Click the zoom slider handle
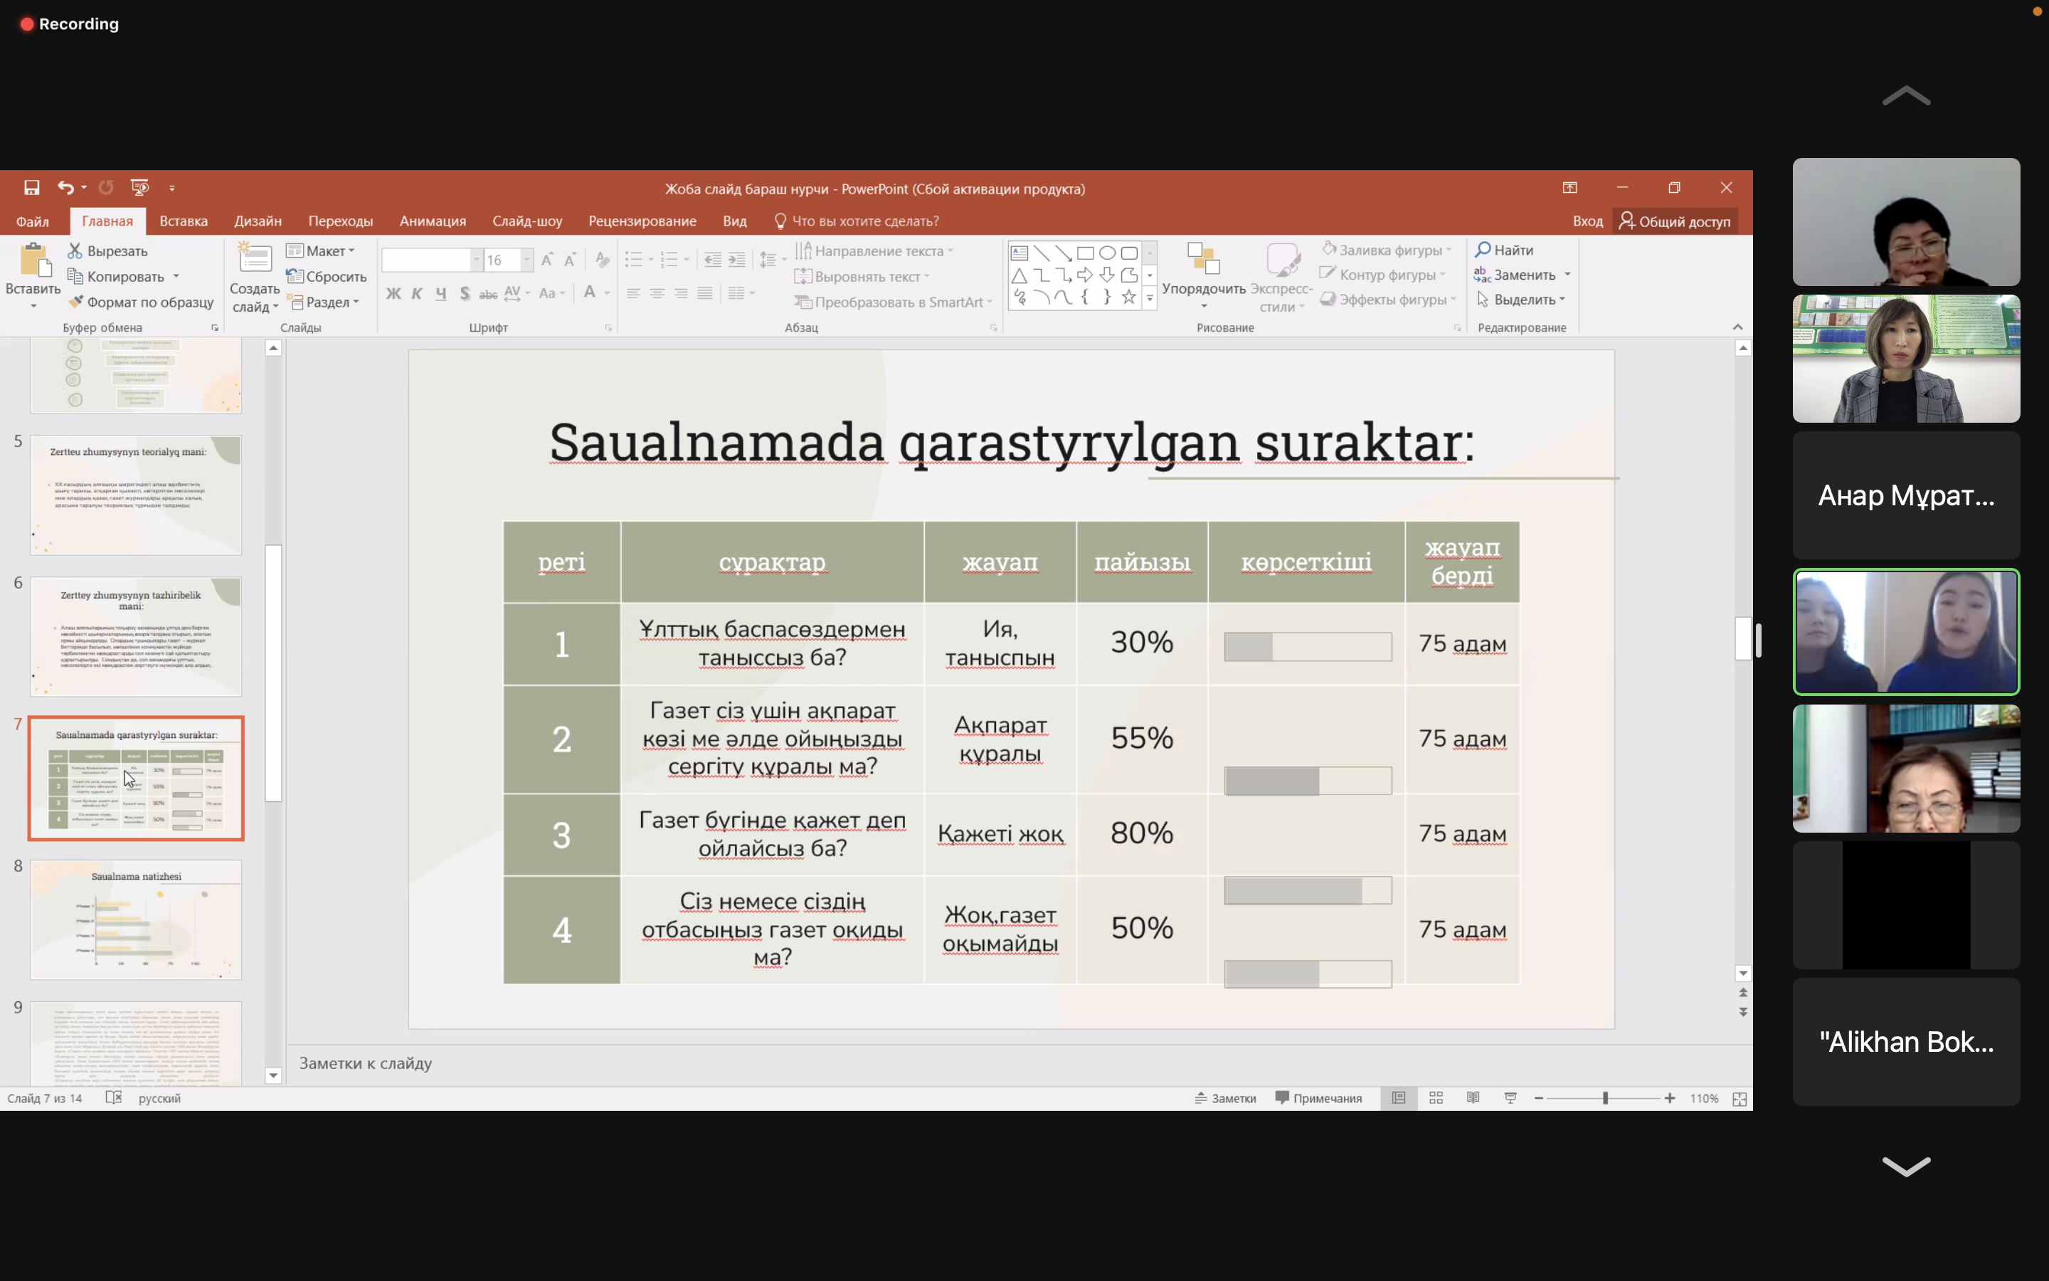Screen dimensions: 2049x1281 pyautogui.click(x=1604, y=1098)
